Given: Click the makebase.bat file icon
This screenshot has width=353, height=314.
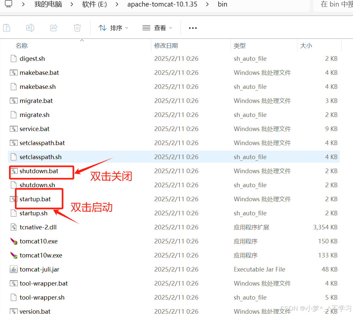Looking at the screenshot, I should click(x=14, y=73).
